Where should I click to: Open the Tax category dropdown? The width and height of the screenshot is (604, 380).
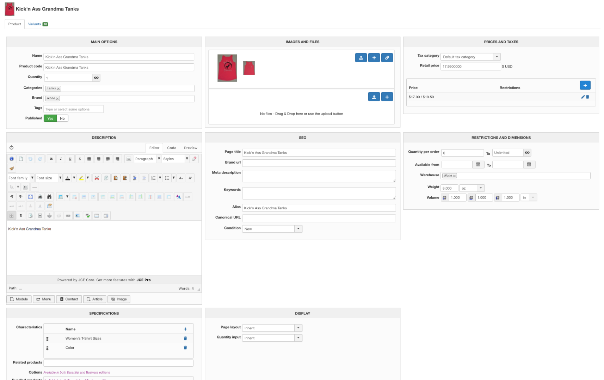tap(471, 57)
